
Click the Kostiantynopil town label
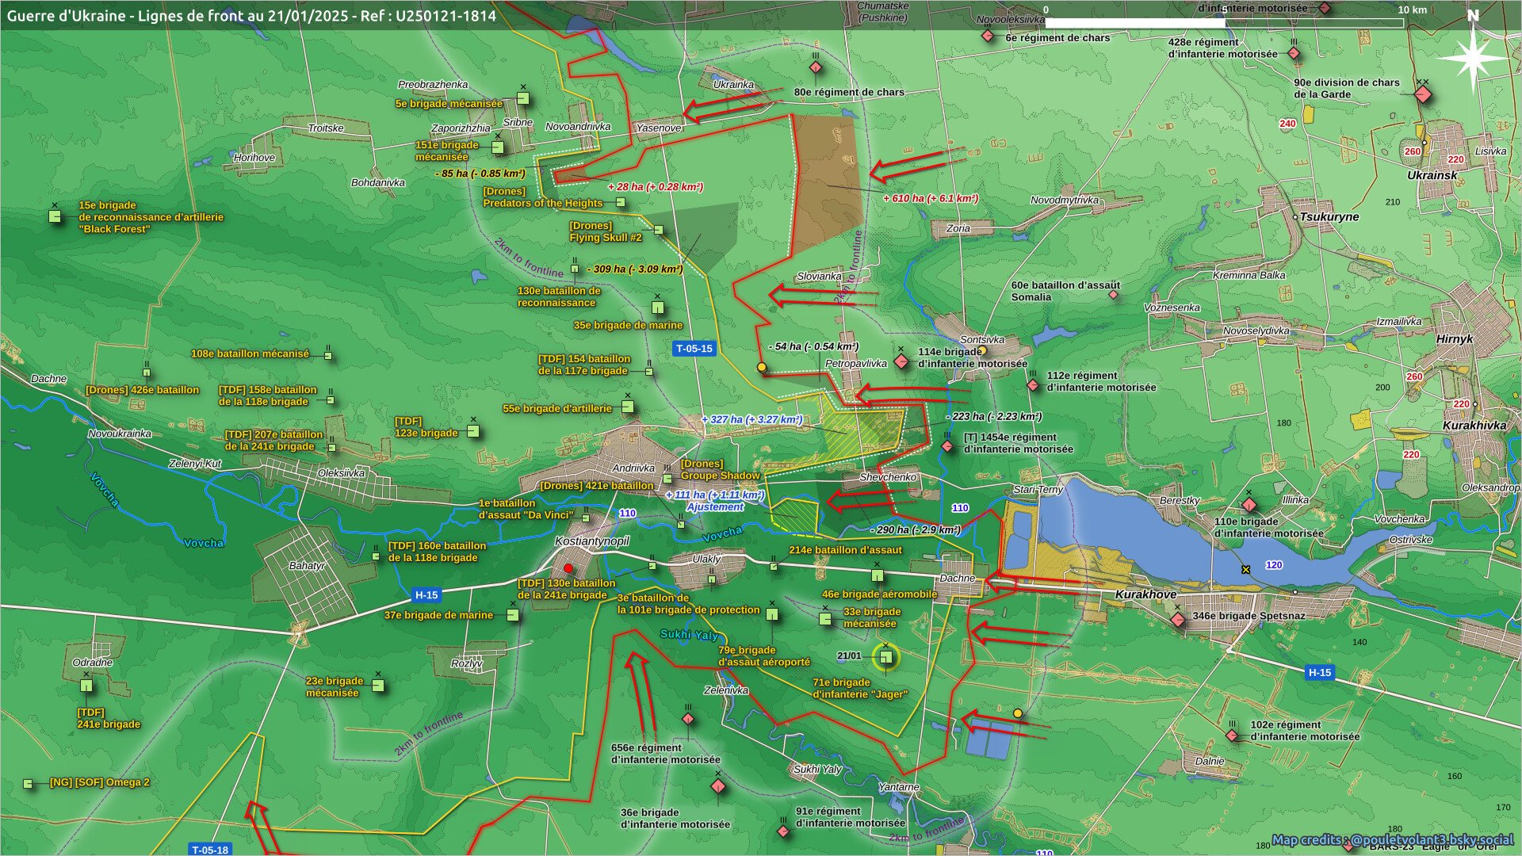pyautogui.click(x=592, y=541)
